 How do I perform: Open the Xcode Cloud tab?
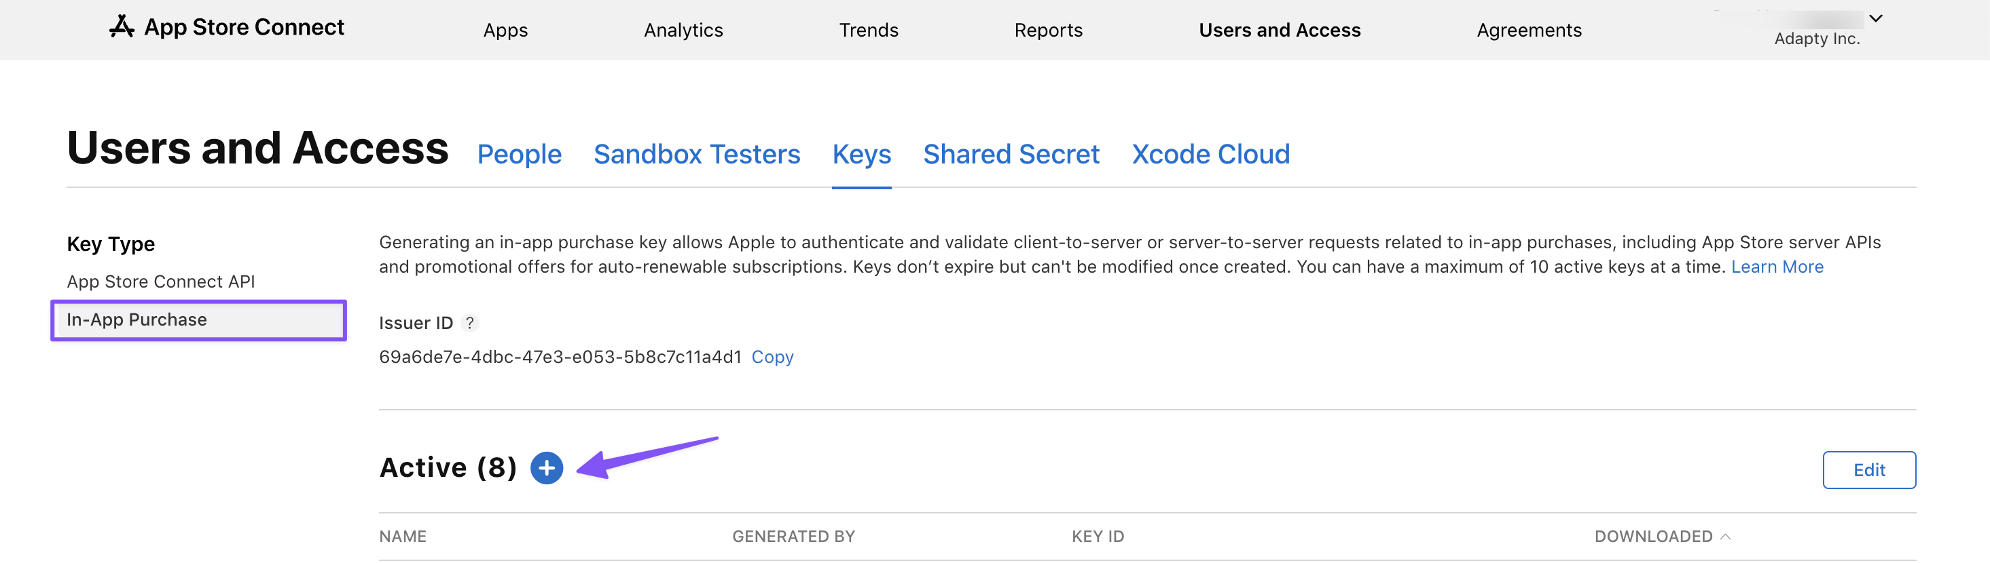1210,154
